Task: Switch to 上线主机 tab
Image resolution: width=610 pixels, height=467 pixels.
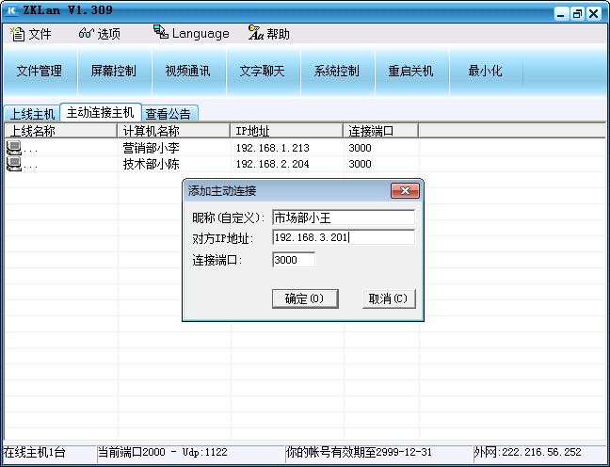Action: pyautogui.click(x=32, y=114)
